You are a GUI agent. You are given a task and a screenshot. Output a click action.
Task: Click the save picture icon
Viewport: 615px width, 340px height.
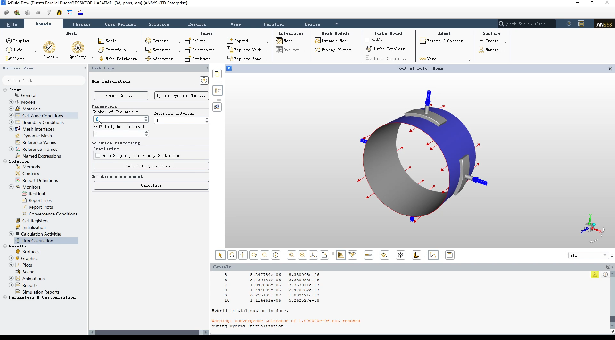324,255
